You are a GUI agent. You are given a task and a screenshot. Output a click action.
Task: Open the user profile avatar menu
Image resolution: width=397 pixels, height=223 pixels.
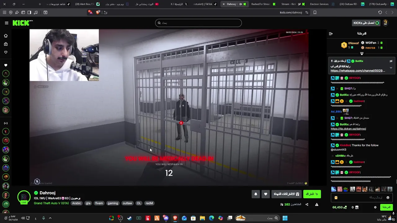click(386, 23)
